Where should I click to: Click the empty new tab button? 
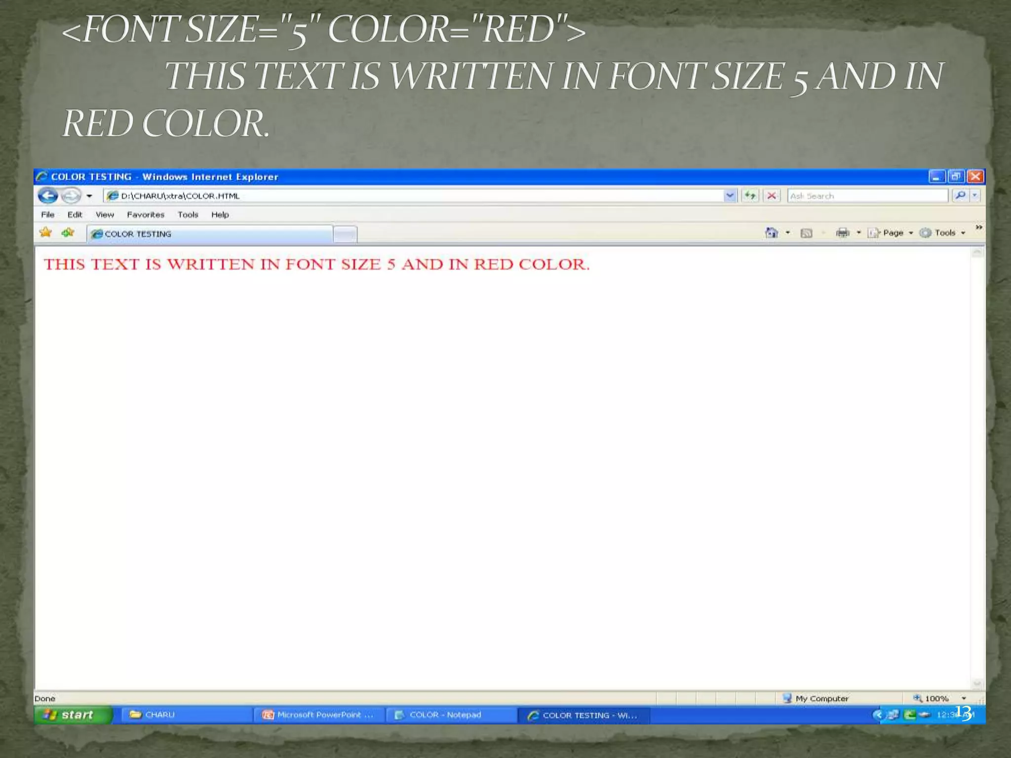pyautogui.click(x=345, y=234)
